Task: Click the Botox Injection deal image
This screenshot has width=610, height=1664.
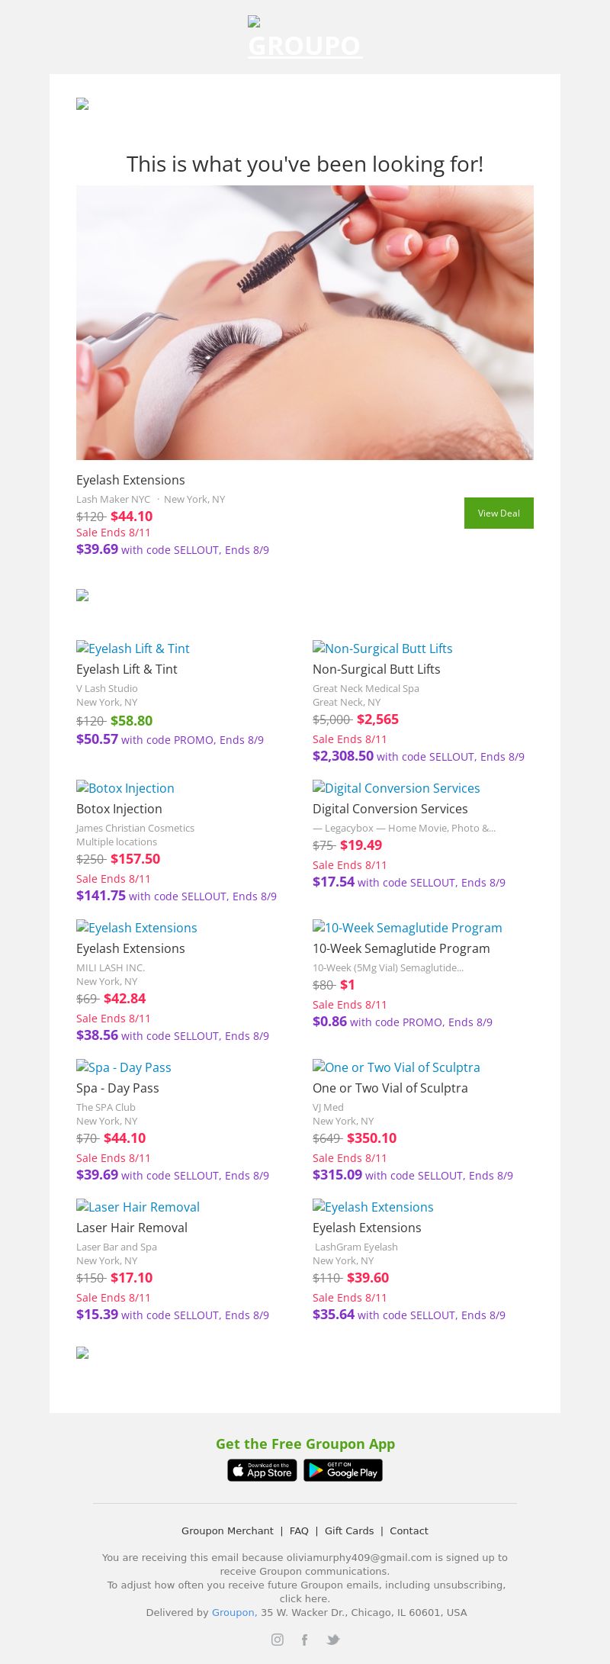Action: [x=125, y=788]
